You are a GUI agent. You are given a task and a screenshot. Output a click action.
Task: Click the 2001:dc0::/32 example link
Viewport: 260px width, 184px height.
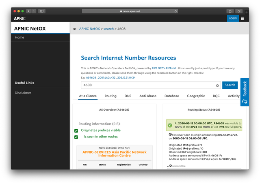tap(106, 77)
